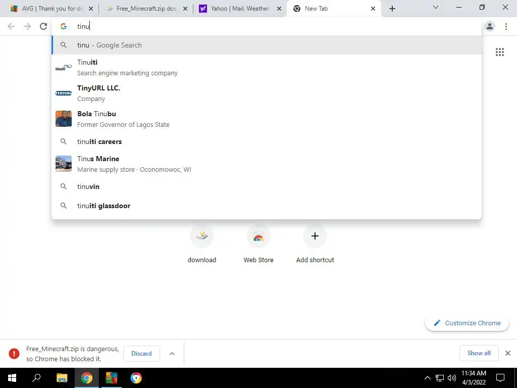This screenshot has width=517, height=388.
Task: Show hidden system tray icons
Action: click(x=427, y=378)
